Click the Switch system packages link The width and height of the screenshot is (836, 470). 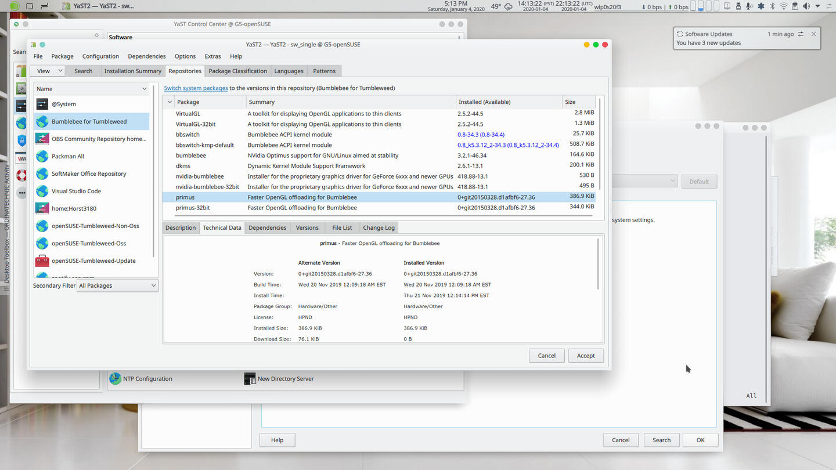coord(196,88)
